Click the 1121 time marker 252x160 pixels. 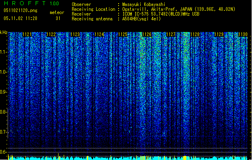tap(27, 34)
